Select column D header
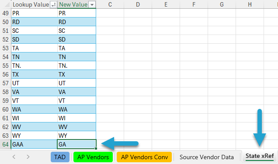 pyautogui.click(x=138, y=4)
